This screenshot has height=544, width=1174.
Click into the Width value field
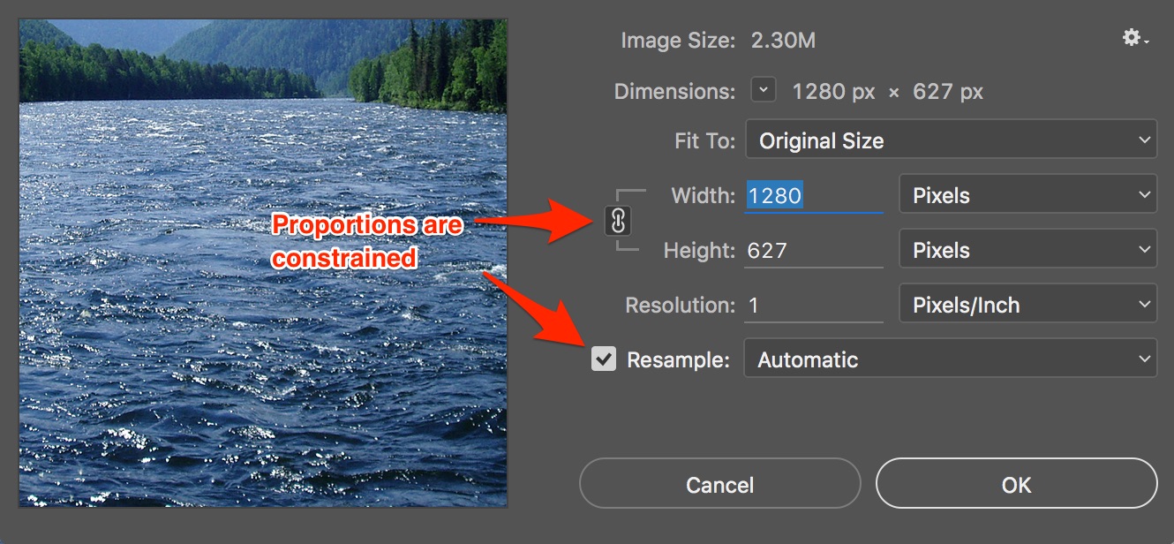click(x=814, y=196)
